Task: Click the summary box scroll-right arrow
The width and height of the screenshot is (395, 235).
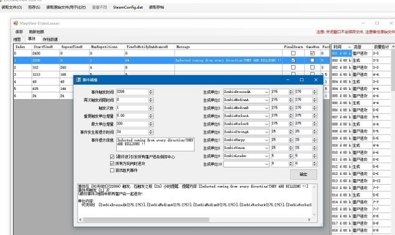Action: [309, 219]
